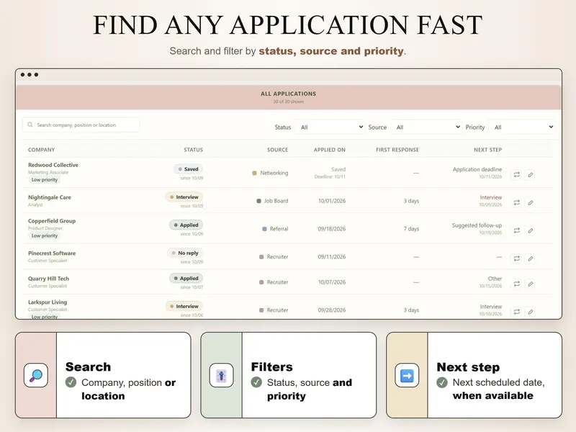The height and width of the screenshot is (432, 576).
Task: Click the 09/11/2026 applied date
Action: (x=332, y=257)
